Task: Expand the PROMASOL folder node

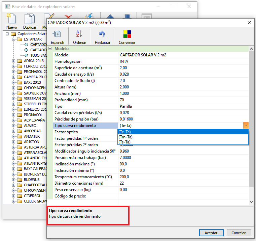Action: pyautogui.click(x=13, y=115)
